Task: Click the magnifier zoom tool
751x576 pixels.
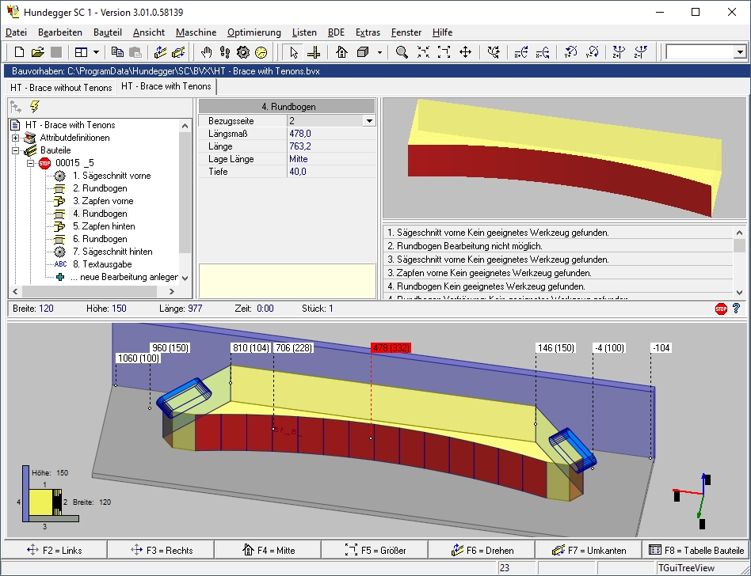Action: coord(402,52)
